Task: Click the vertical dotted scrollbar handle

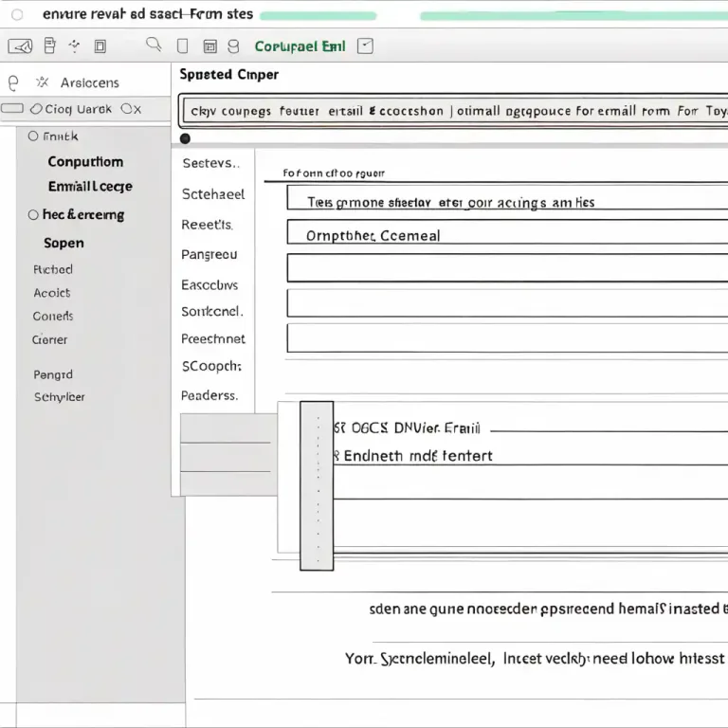Action: tap(317, 485)
